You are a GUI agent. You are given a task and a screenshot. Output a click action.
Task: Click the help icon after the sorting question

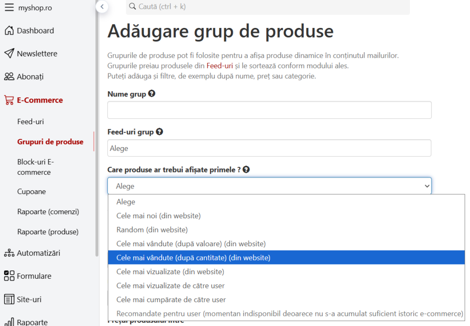[246, 169]
